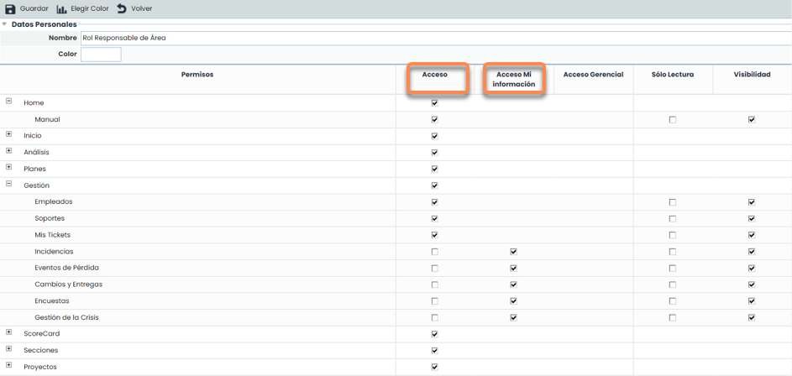Click the Elegir Color chart icon

[x=62, y=8]
